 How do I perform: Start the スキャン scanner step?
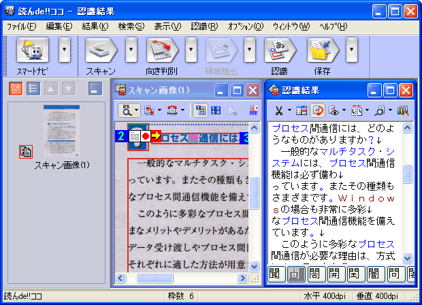point(101,50)
